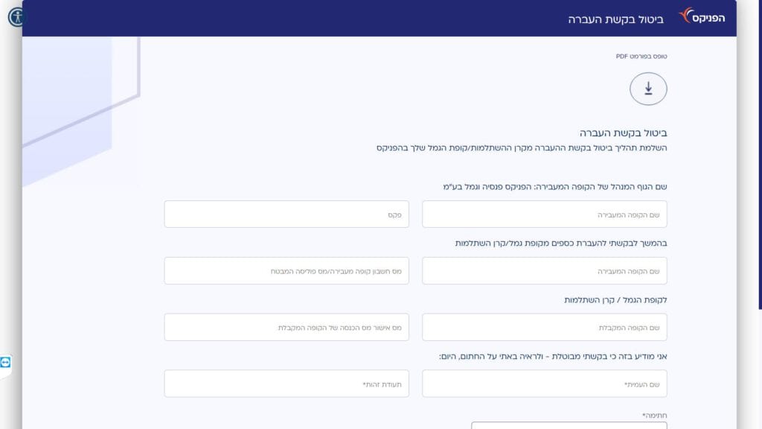This screenshot has width=762, height=429.
Task: Click the form heading ביטול בקשת העברה above the description
Action: pos(623,133)
